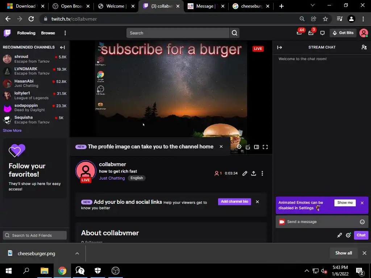Click the English tag
The height and width of the screenshot is (278, 371).
coord(137,178)
